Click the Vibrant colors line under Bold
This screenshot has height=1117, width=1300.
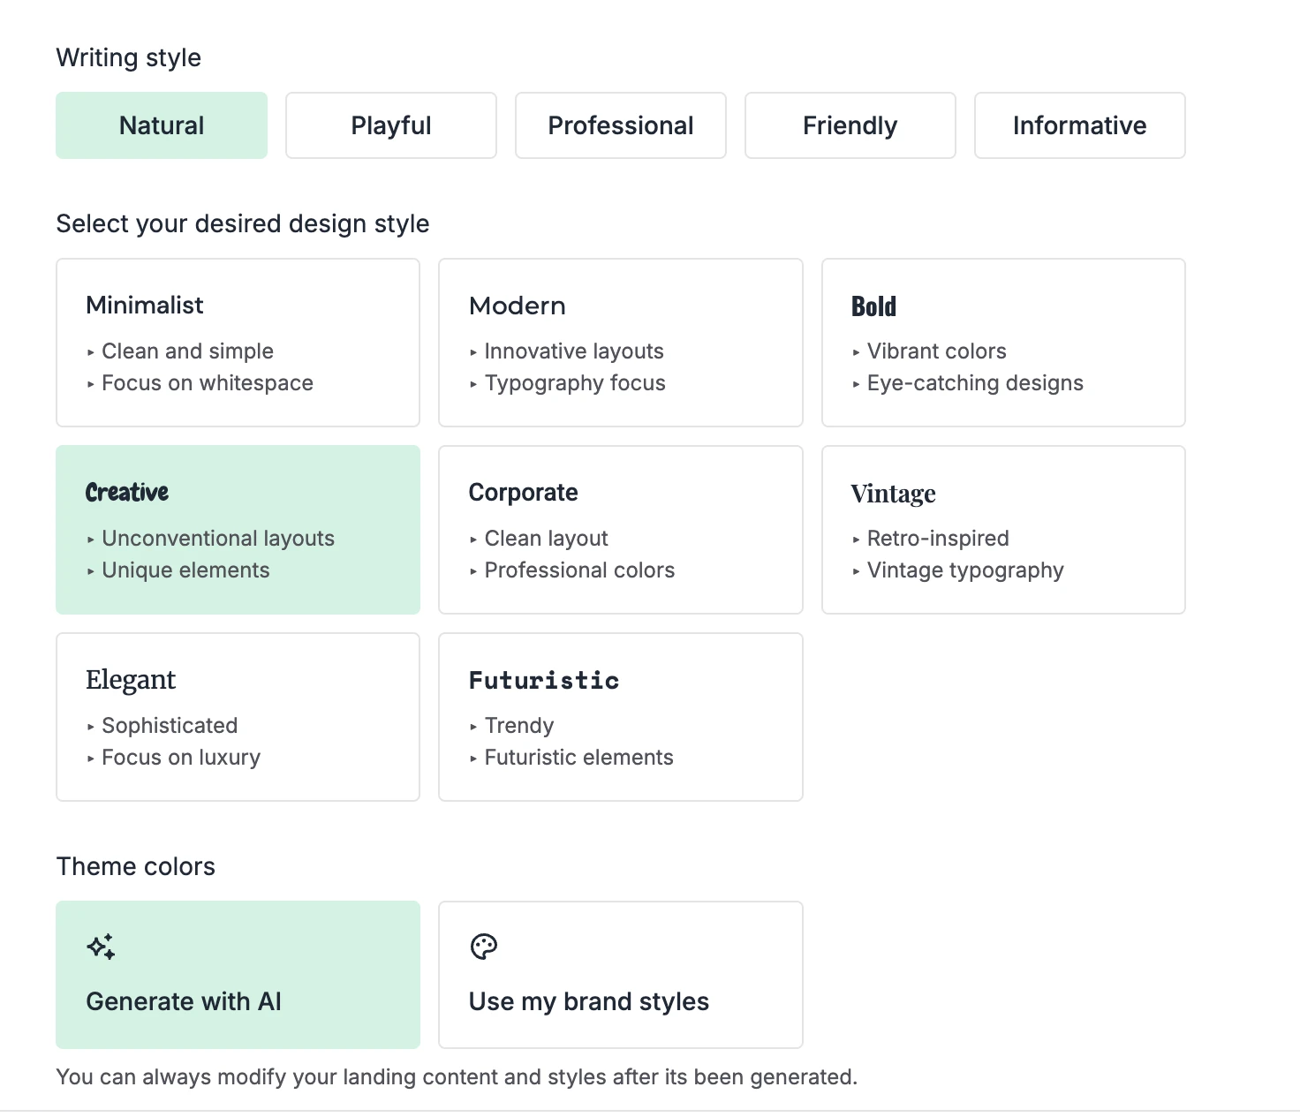[935, 351]
